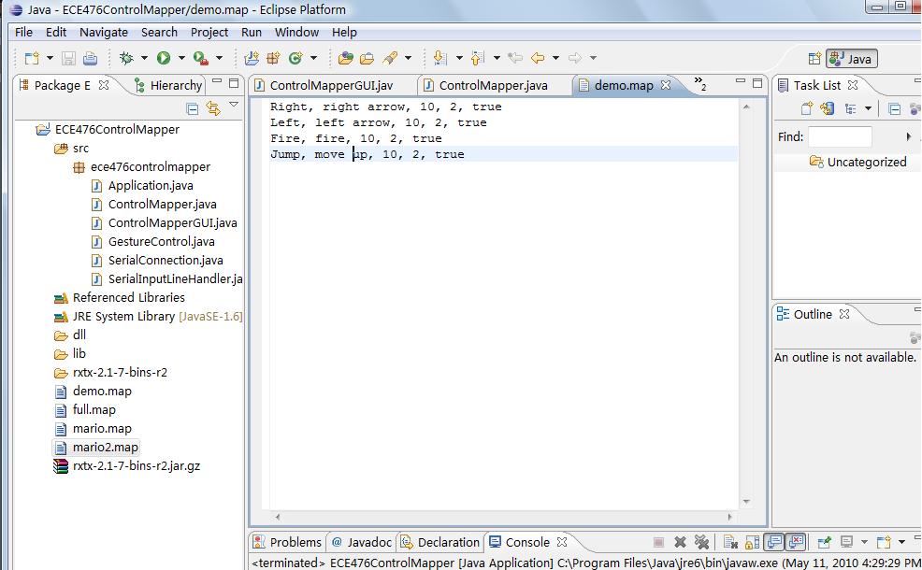
Task: Click New Task icon in Task List
Action: [807, 108]
